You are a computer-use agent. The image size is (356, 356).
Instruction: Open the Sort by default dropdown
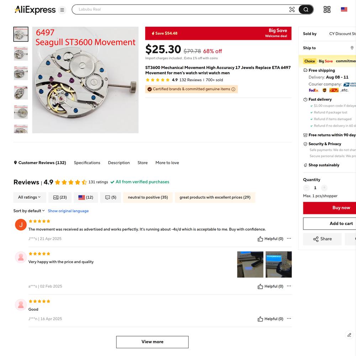(x=29, y=211)
